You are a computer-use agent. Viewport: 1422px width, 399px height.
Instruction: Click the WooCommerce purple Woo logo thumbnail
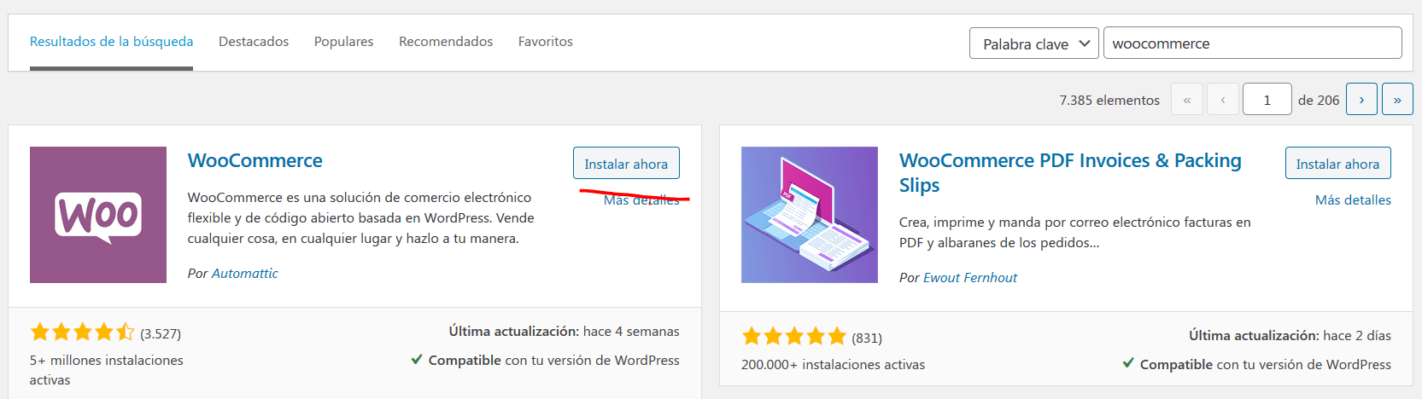coord(98,215)
